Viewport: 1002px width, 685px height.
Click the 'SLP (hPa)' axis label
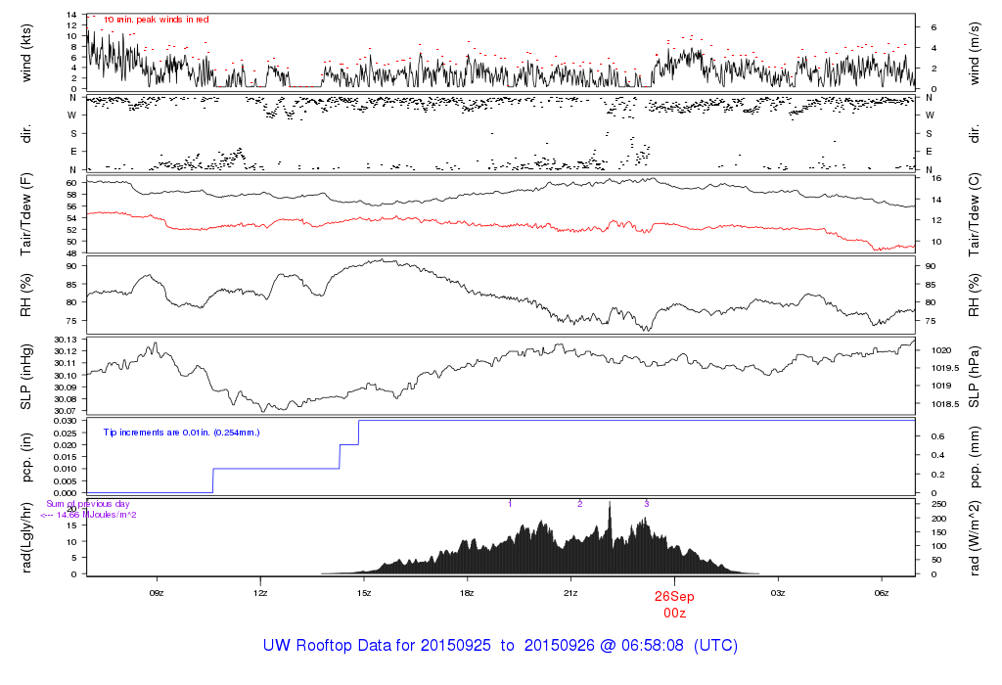coord(975,377)
